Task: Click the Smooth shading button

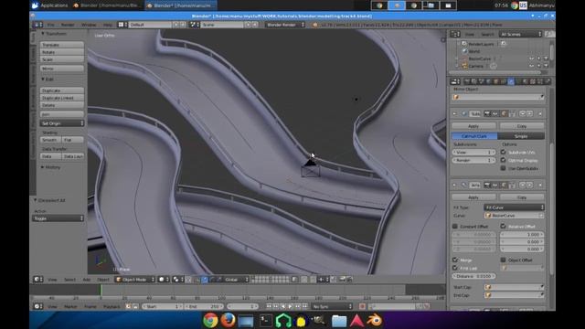Action: point(50,140)
